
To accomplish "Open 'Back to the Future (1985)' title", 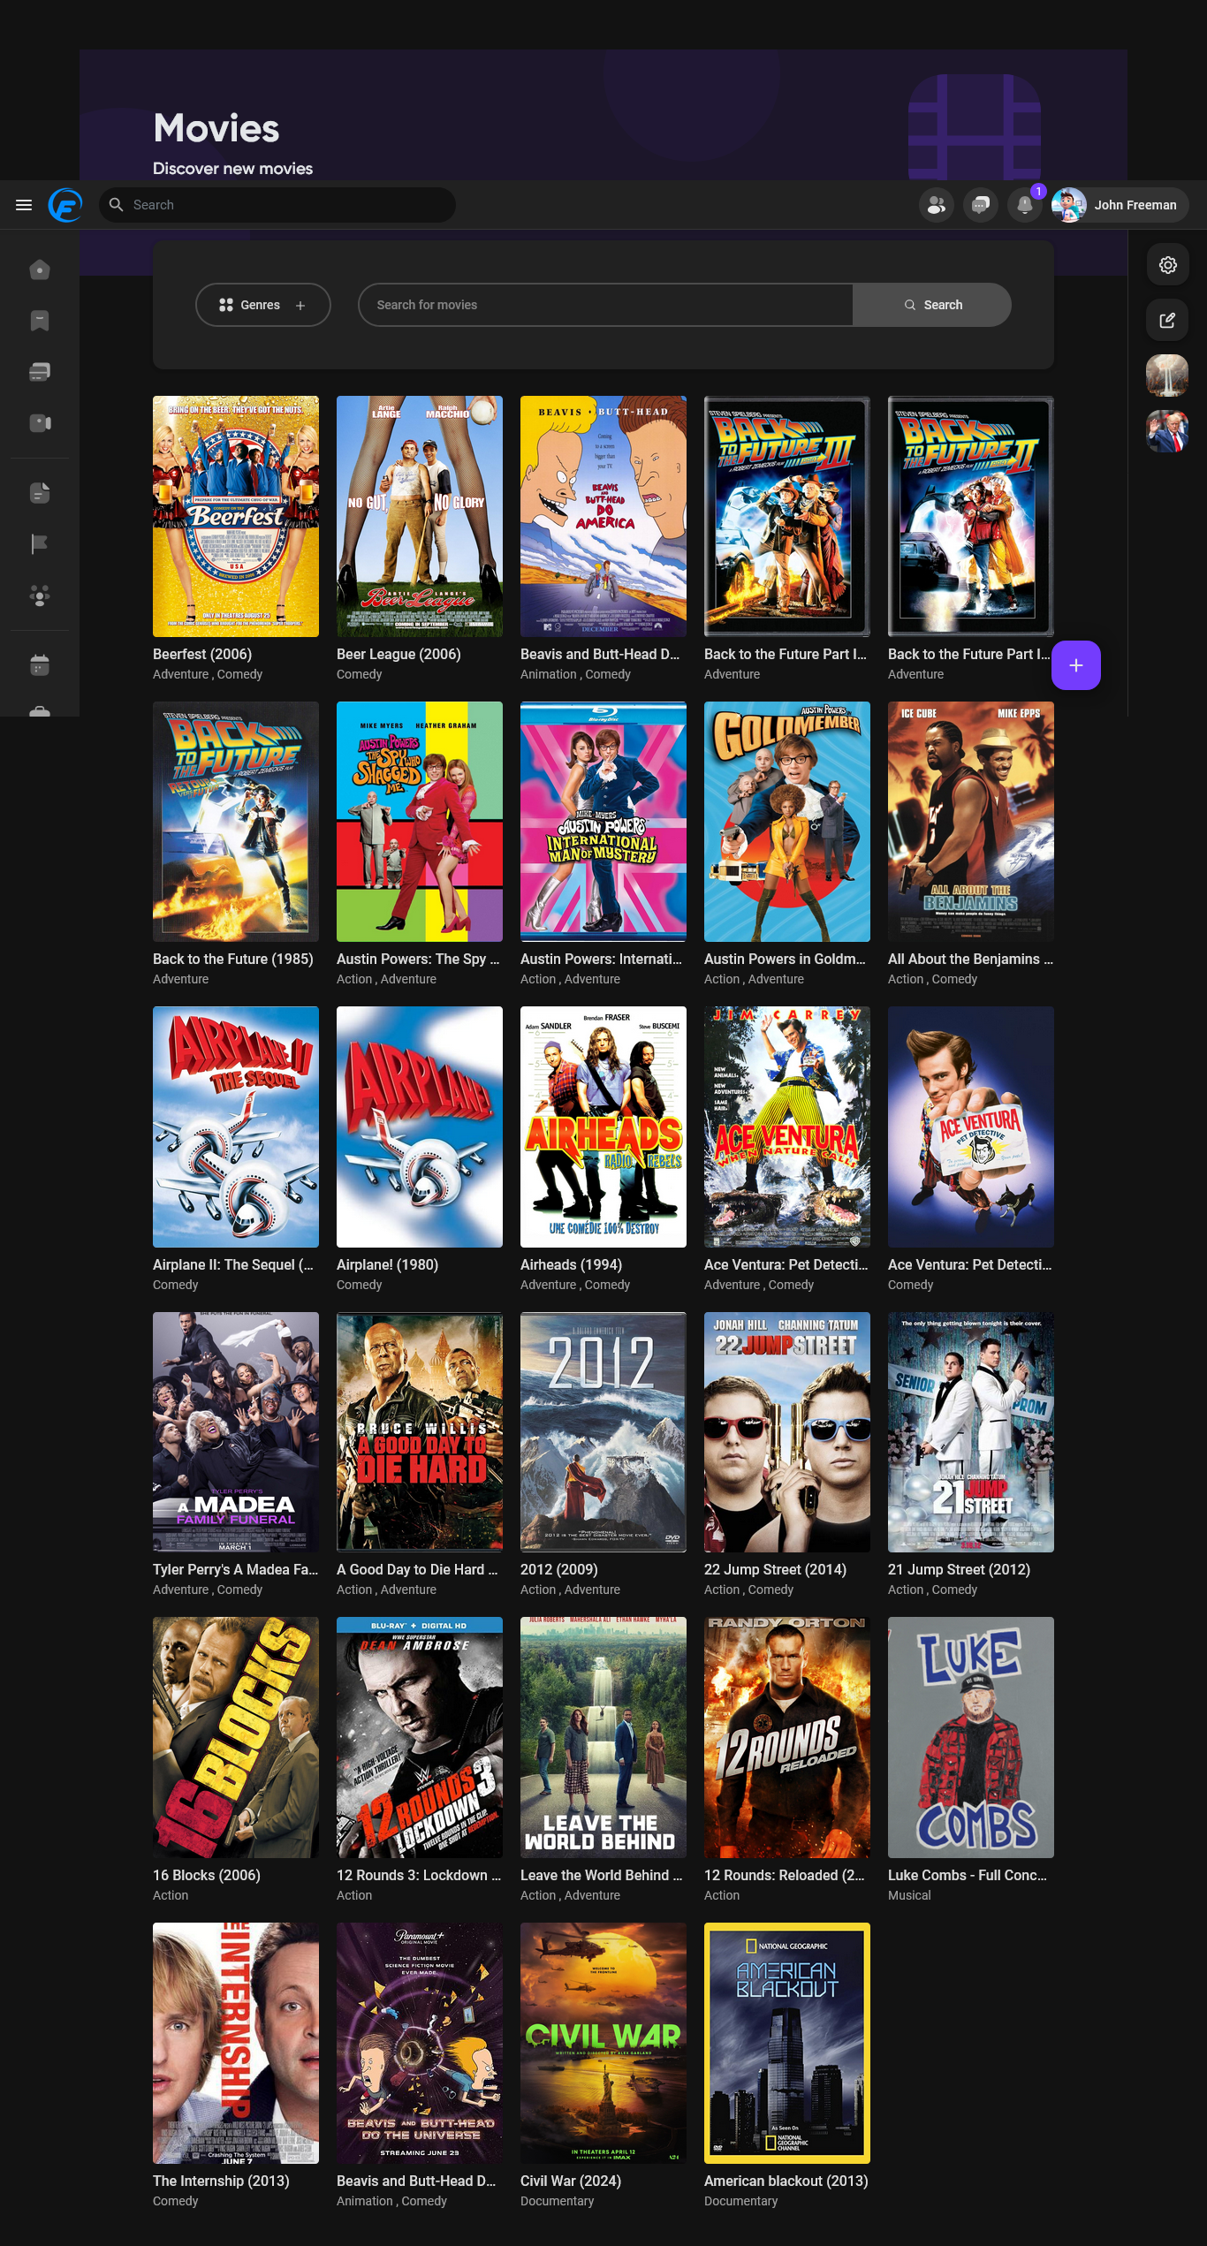I will pos(233,960).
